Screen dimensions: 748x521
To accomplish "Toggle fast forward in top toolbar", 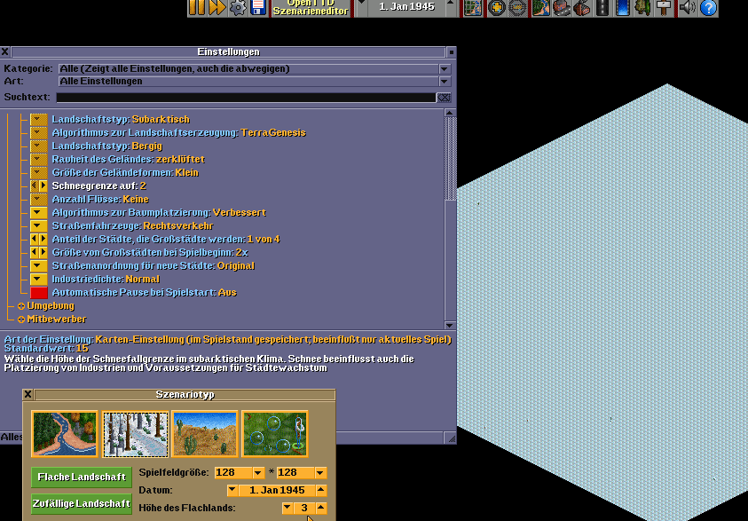I will [x=217, y=8].
